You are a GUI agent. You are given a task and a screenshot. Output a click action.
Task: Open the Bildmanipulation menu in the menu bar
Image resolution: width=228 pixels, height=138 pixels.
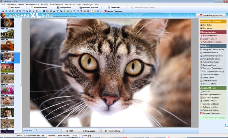32,4
